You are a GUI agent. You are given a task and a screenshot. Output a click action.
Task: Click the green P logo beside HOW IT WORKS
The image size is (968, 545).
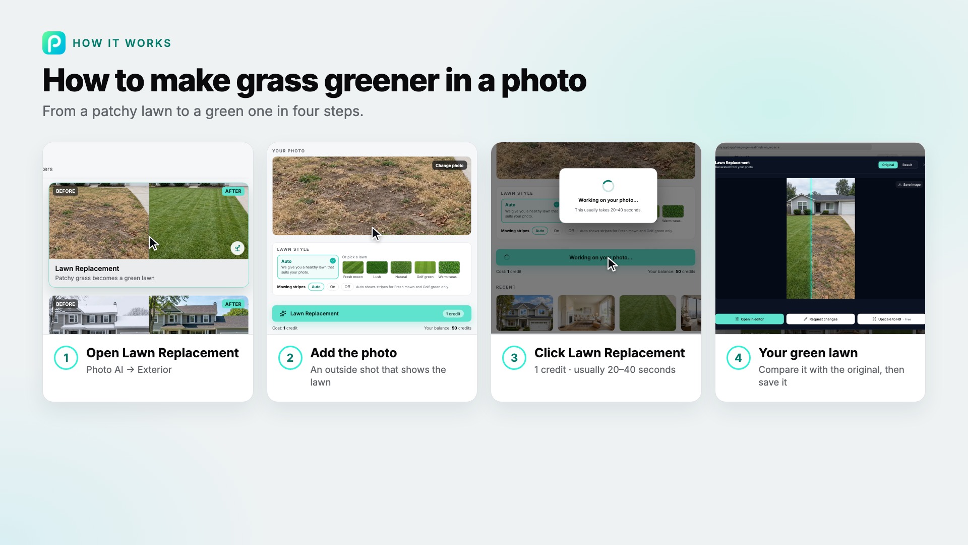[54, 43]
